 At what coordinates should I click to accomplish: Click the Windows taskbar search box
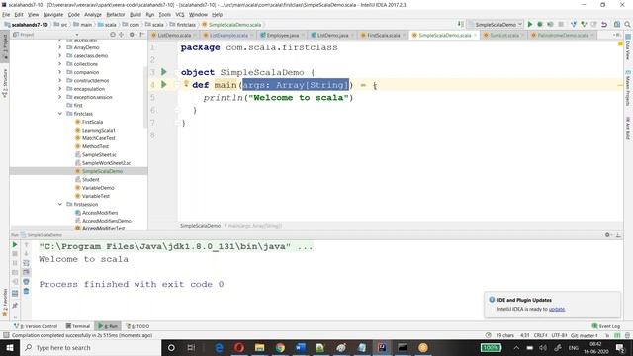pyautogui.click(x=90, y=347)
